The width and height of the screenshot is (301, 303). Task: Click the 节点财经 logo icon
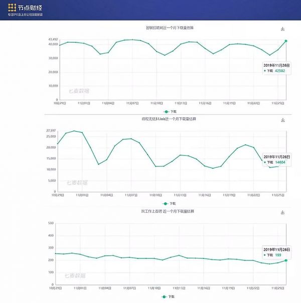tap(12, 8)
